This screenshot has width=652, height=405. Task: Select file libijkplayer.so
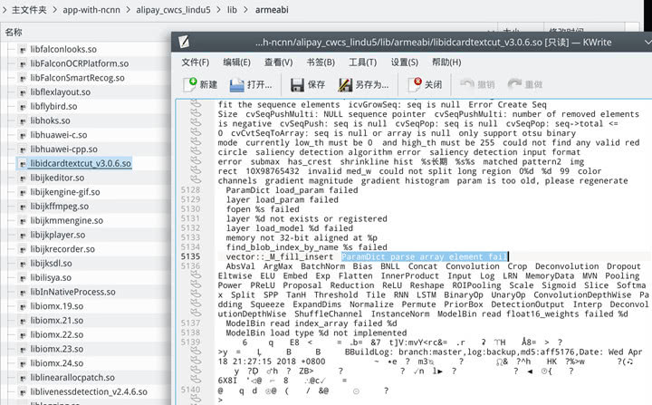pos(57,235)
